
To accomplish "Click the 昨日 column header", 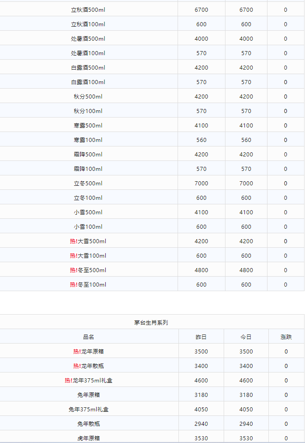I will point(201,337).
